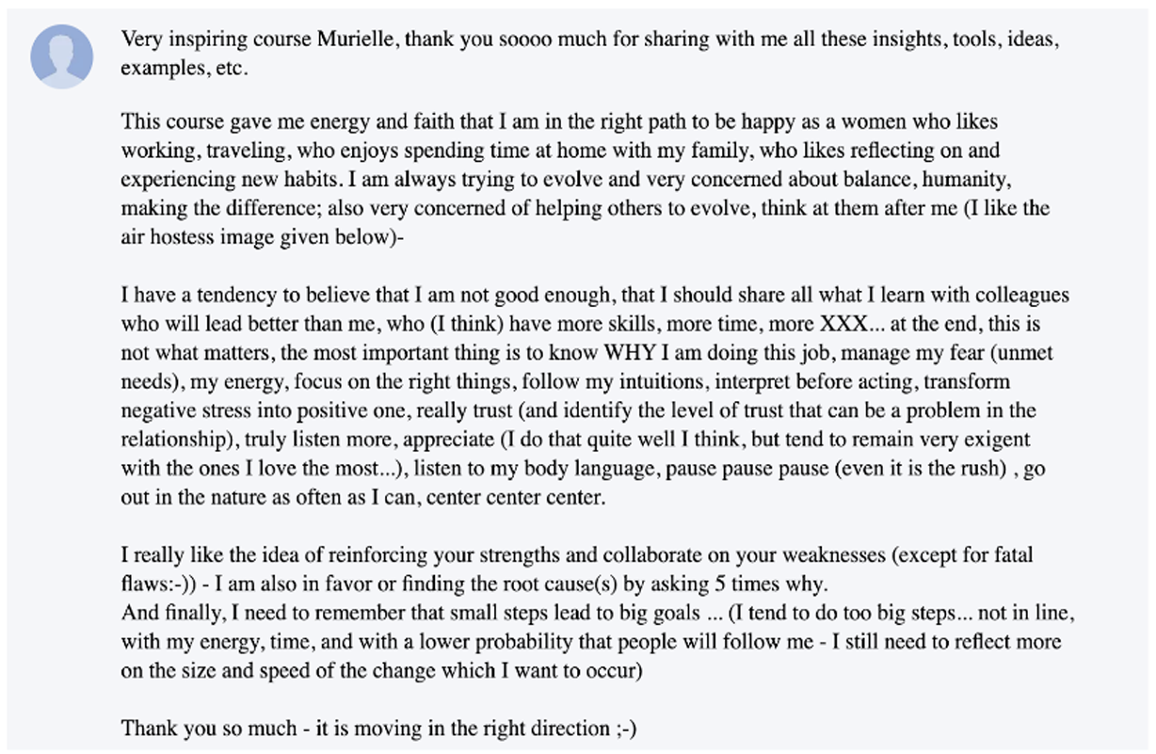
Task: Click the winking smiley ";-)" at the end
Action: [621, 728]
